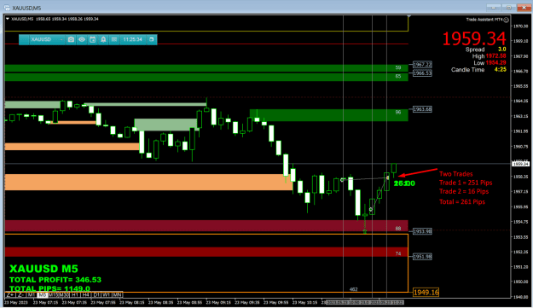The width and height of the screenshot is (533, 308).
Task: Click the Z+ zoom in button
Action: click(x=10, y=294)
